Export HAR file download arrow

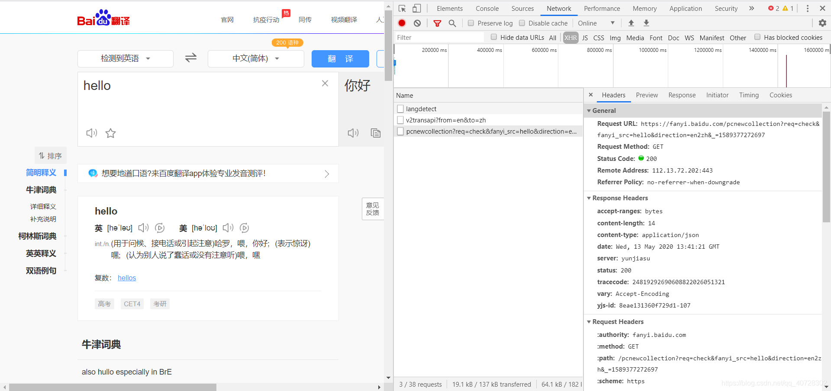click(x=646, y=23)
